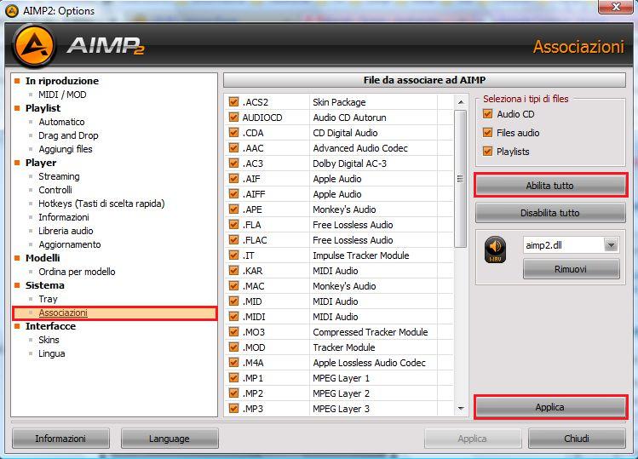Screen dimensions: 638x459
Task: Open Lingua settings
Action: [x=52, y=353]
